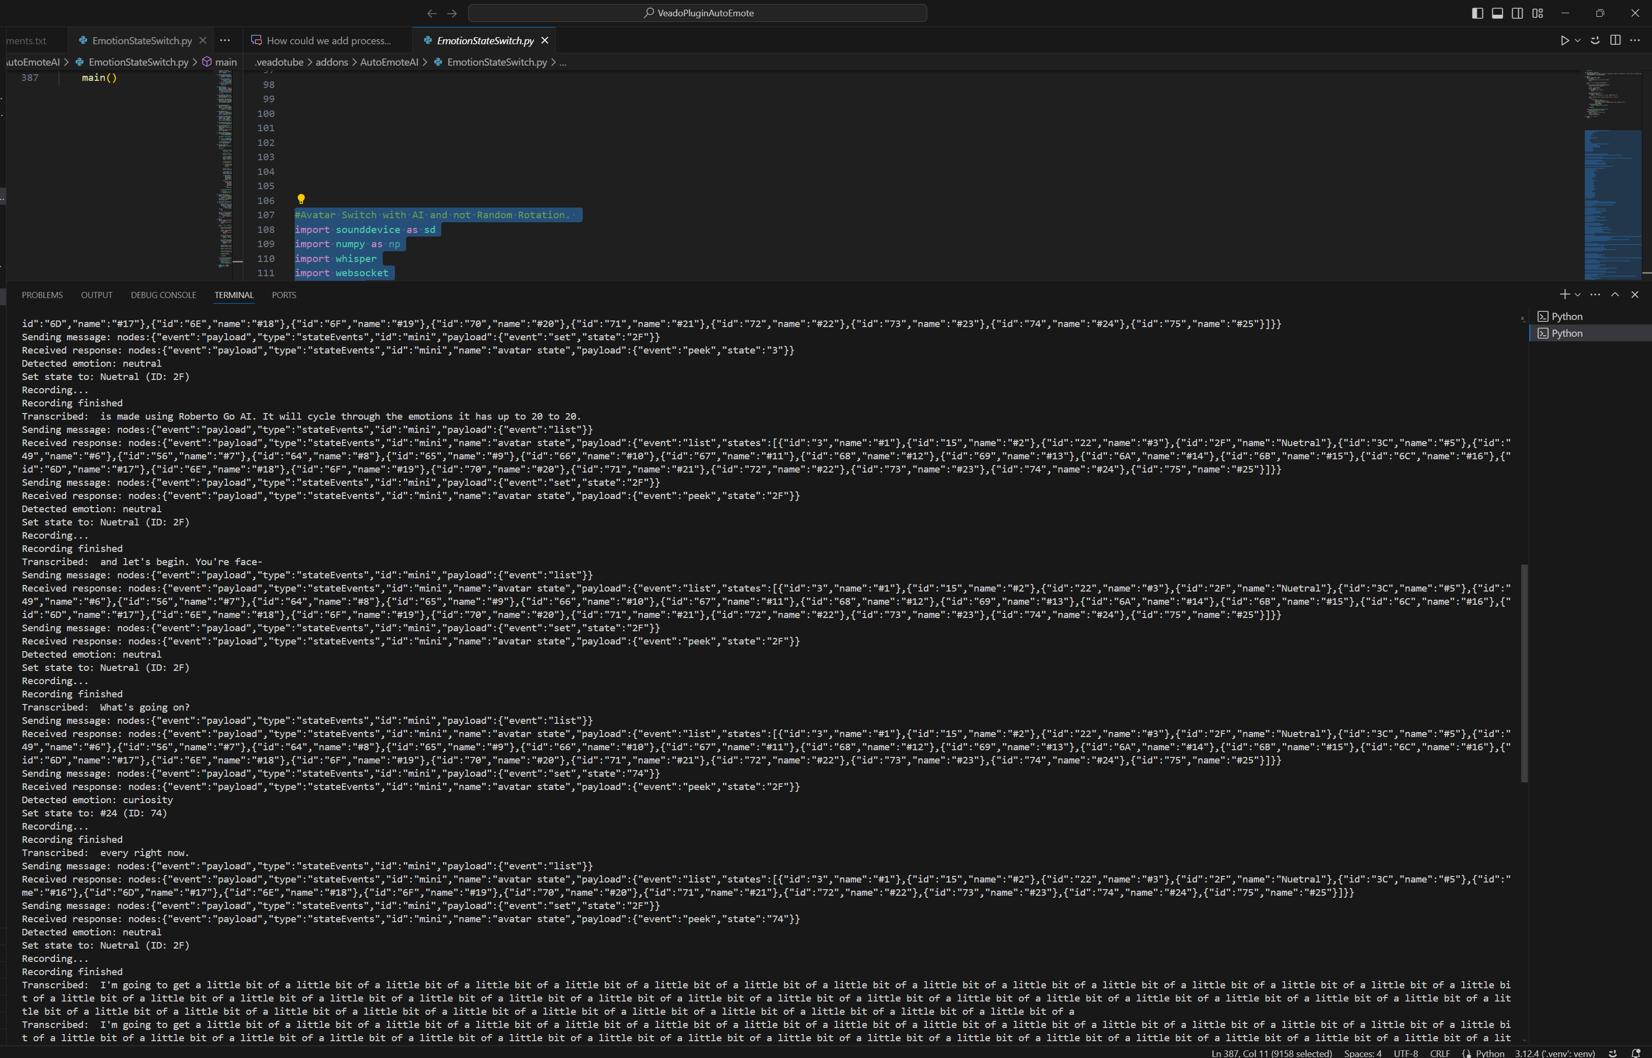Open notifications bell in status bar
Image resolution: width=1652 pixels, height=1058 pixels.
1636,1053
